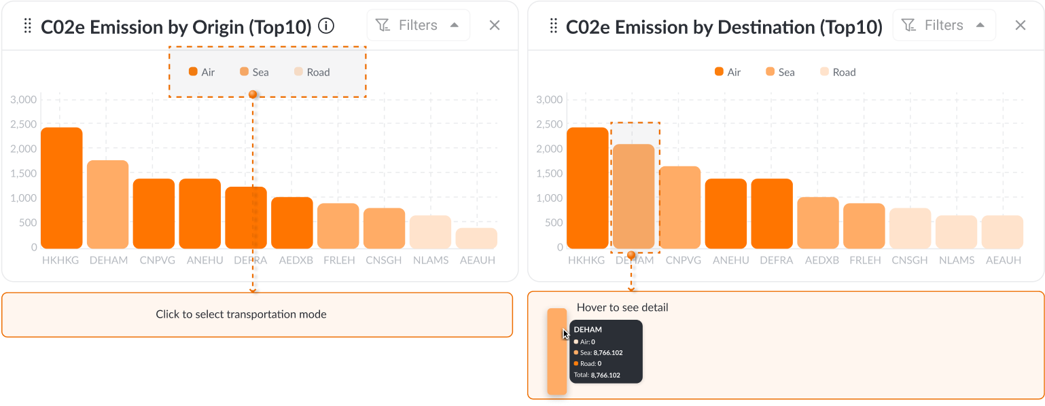Toggle Air mode in Origin chart legend
The height and width of the screenshot is (406, 1045).
[202, 72]
